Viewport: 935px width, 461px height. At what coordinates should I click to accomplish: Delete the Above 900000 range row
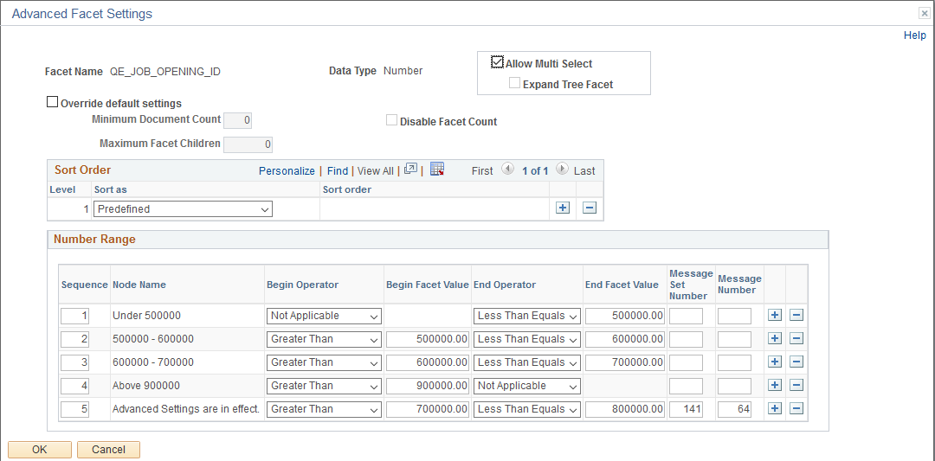click(x=796, y=386)
